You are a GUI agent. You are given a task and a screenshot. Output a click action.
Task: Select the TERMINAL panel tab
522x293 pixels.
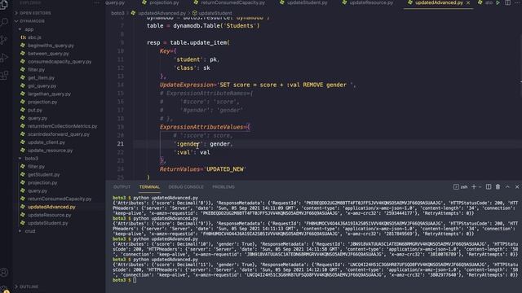point(149,187)
